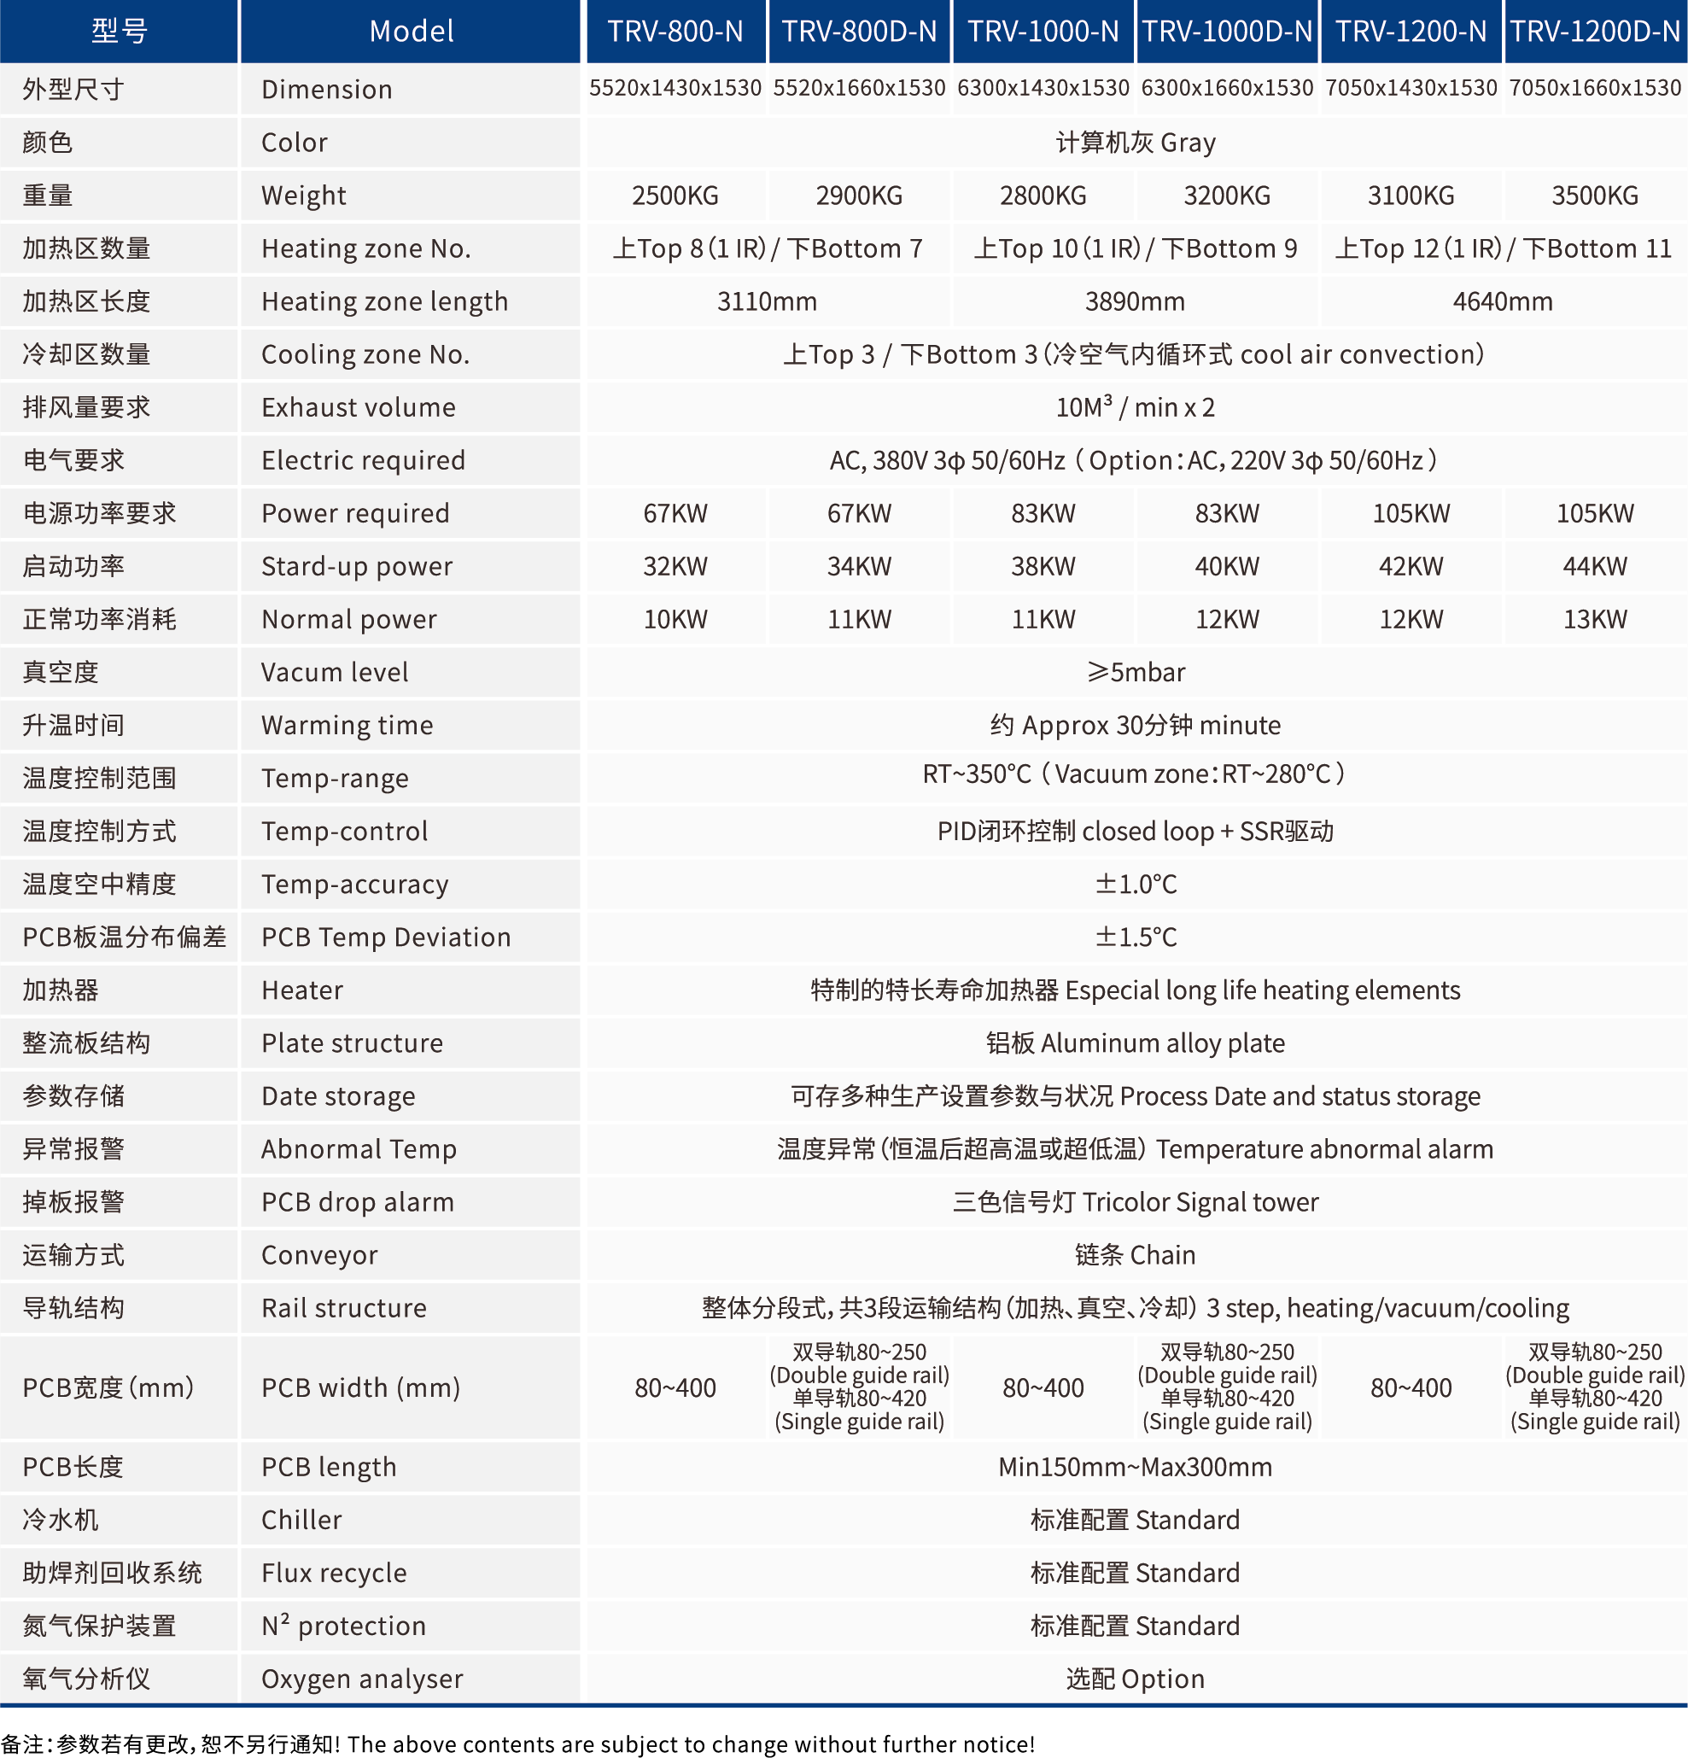Click the 4640mm heating length cell
Viewport: 1688px width, 1758px height.
coord(1504,301)
